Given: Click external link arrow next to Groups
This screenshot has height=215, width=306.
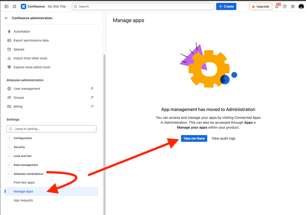Looking at the screenshot, I should point(92,97).
